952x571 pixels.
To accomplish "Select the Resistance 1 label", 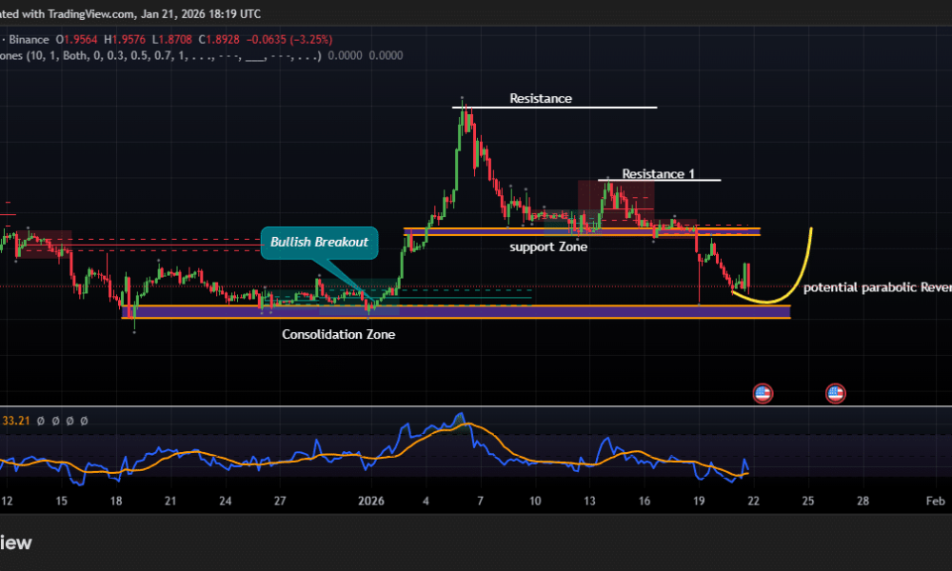I will coord(659,174).
